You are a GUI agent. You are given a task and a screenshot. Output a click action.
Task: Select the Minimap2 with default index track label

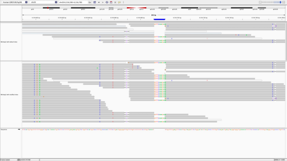click(x=9, y=42)
